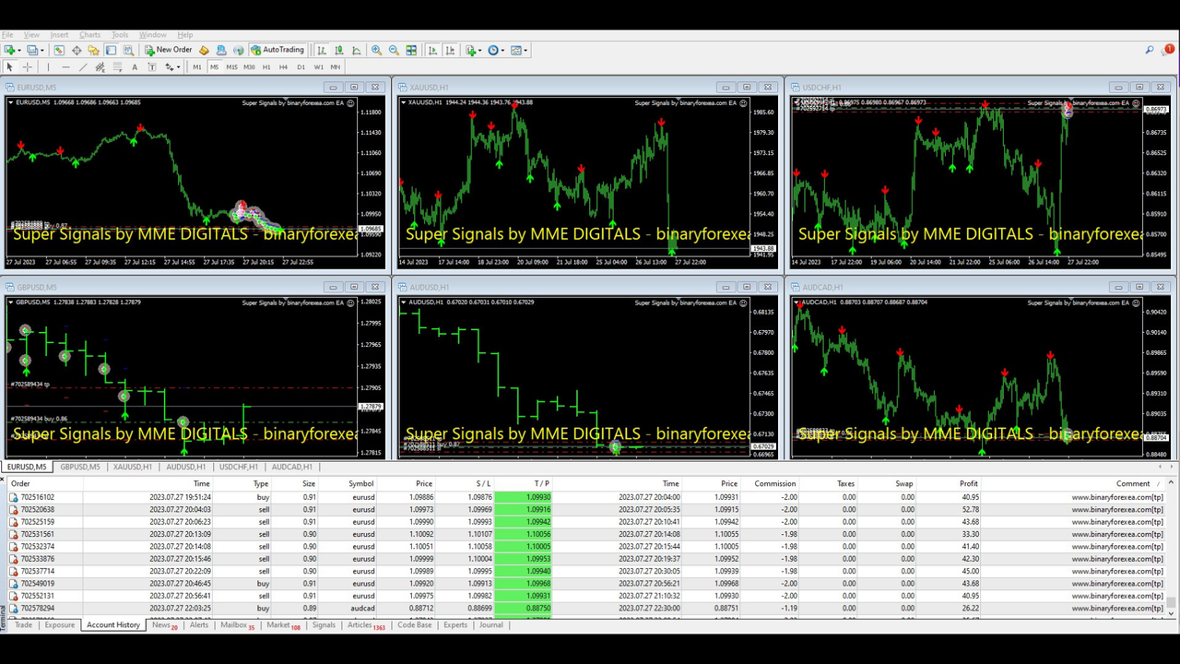Image resolution: width=1180 pixels, height=664 pixels.
Task: Click the Profit column header
Action: 968,483
